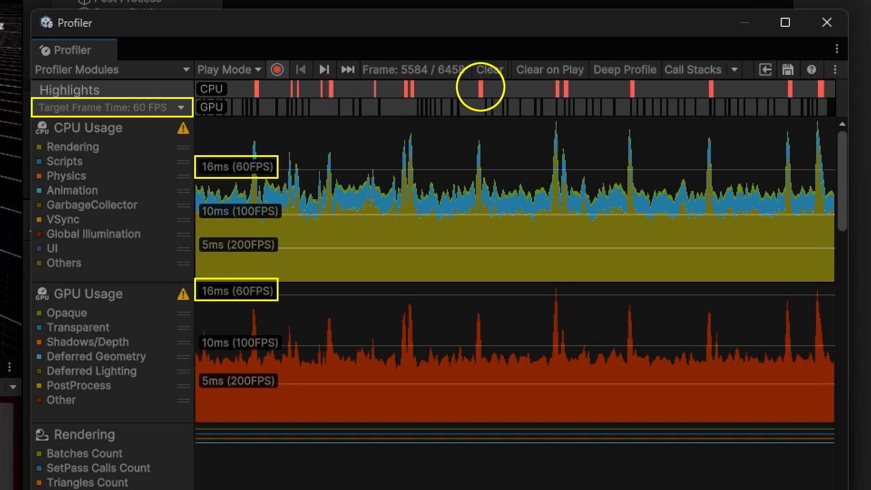Enable Deep Profile

coord(625,70)
